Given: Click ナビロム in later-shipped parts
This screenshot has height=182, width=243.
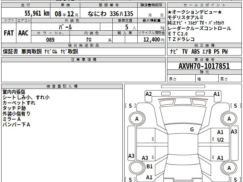Looking at the screenshot, I should click(51, 52).
